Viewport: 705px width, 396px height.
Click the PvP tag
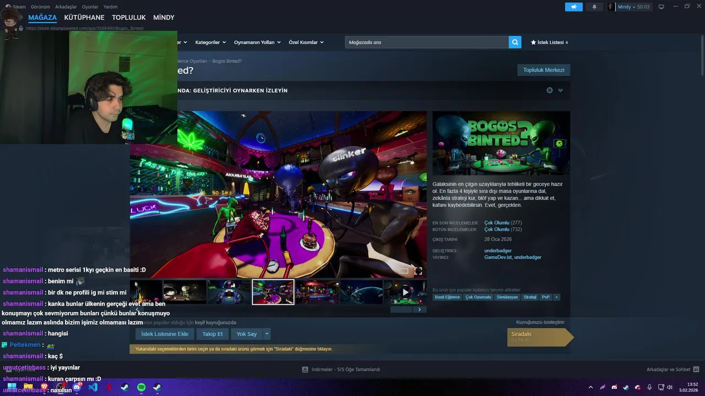[x=546, y=297]
